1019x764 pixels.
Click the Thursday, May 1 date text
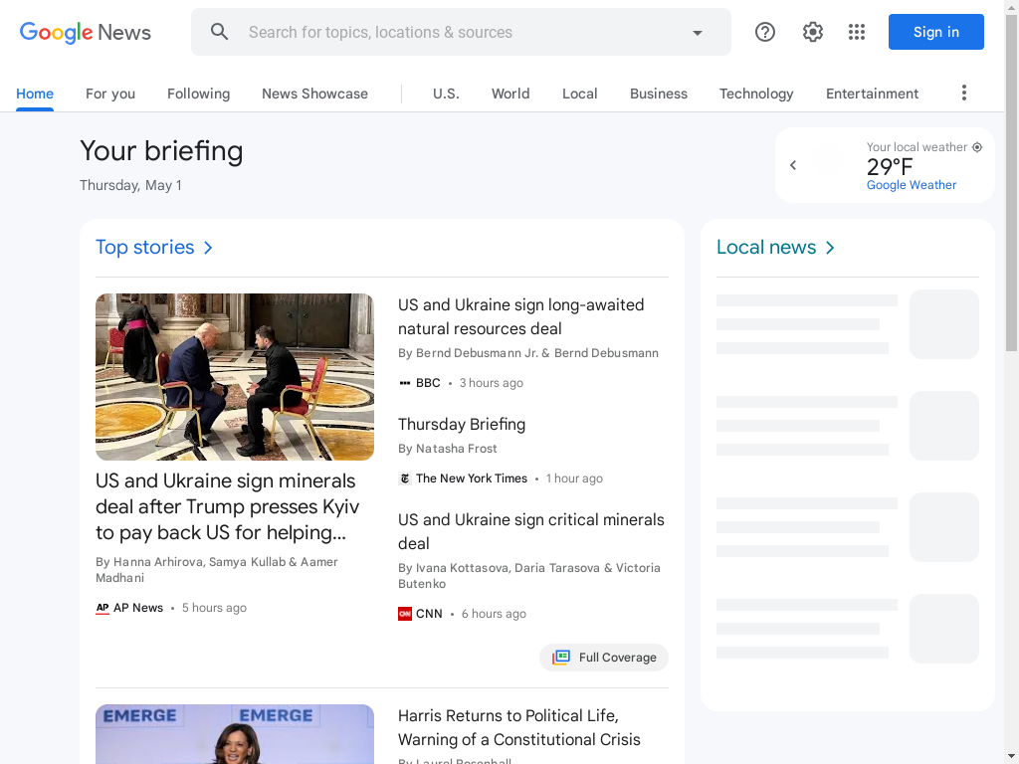130,185
